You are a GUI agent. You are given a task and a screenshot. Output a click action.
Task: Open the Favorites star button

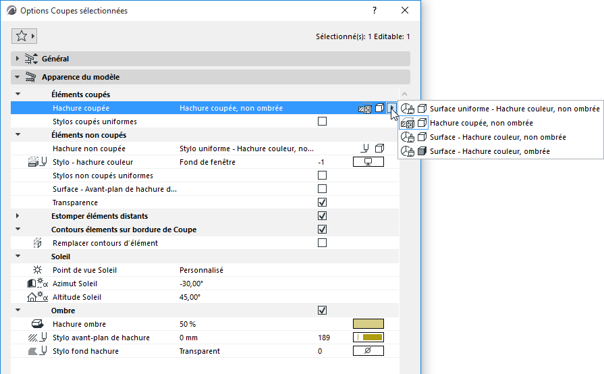24,36
